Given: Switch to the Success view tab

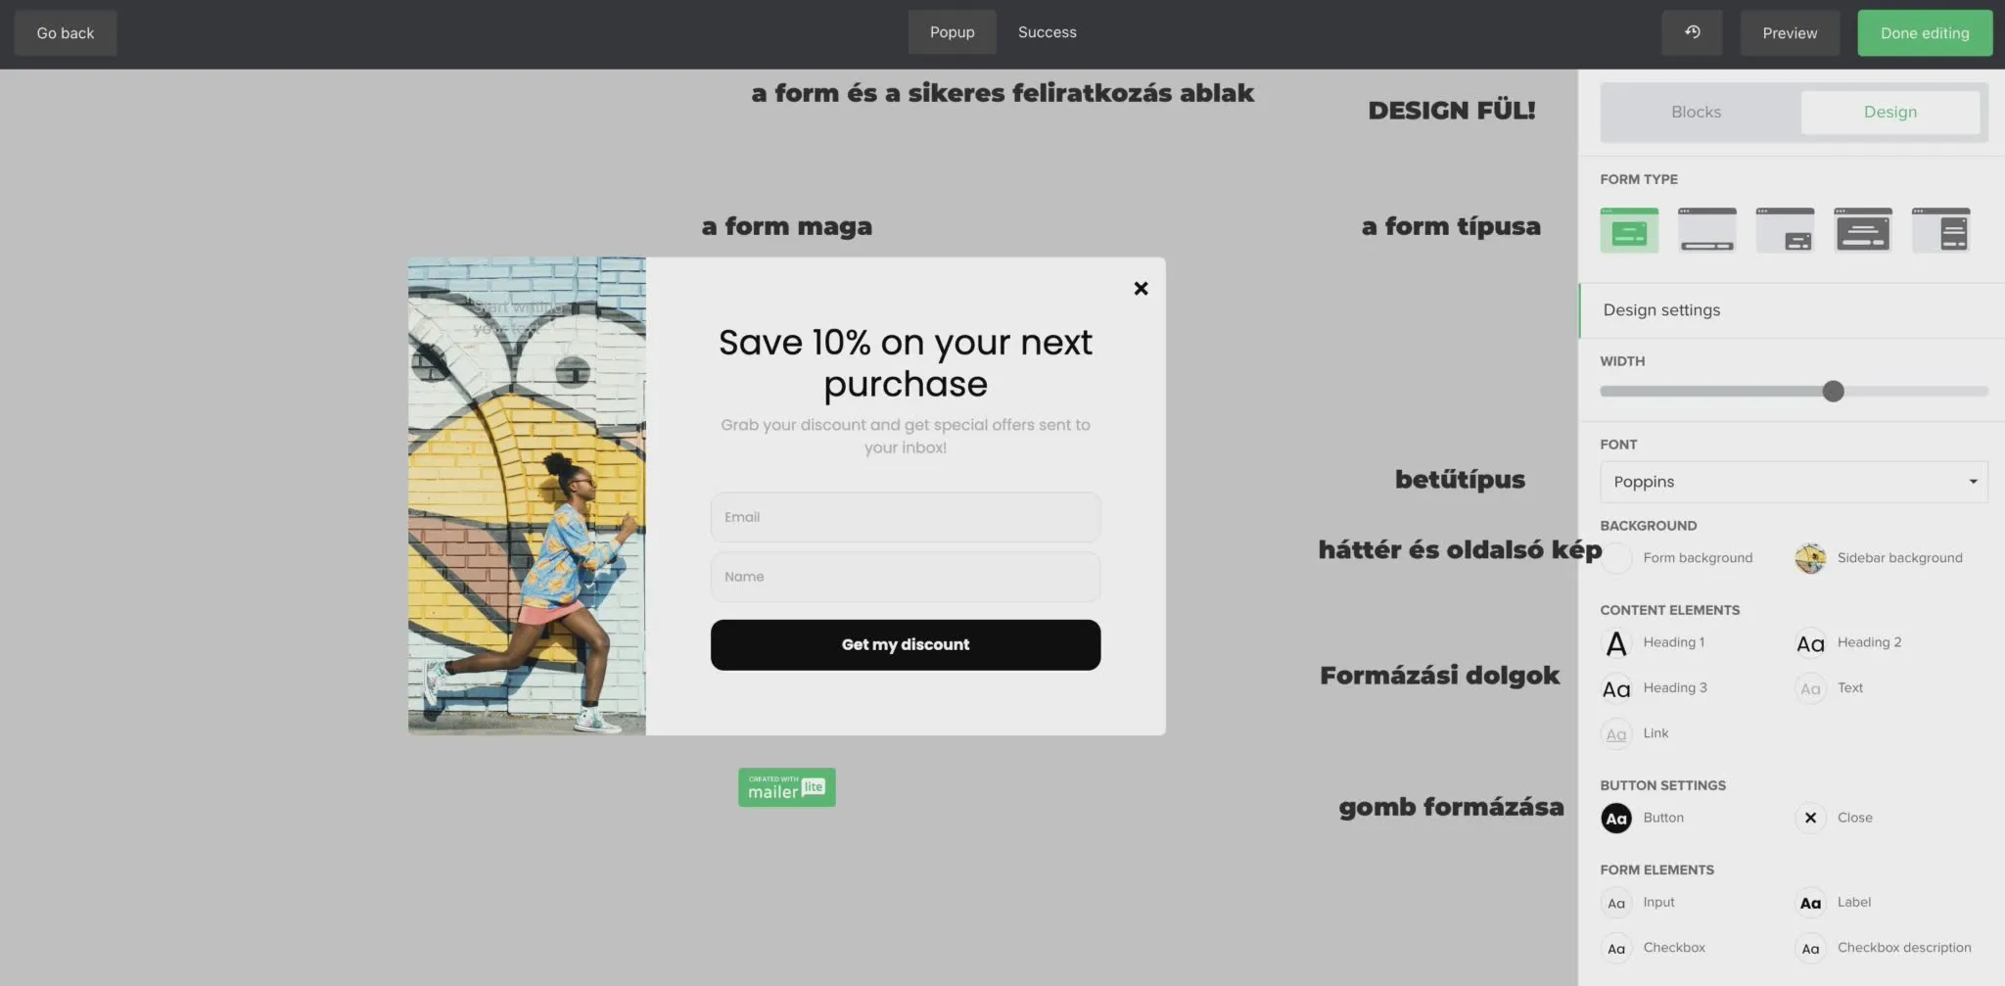Looking at the screenshot, I should [x=1047, y=32].
